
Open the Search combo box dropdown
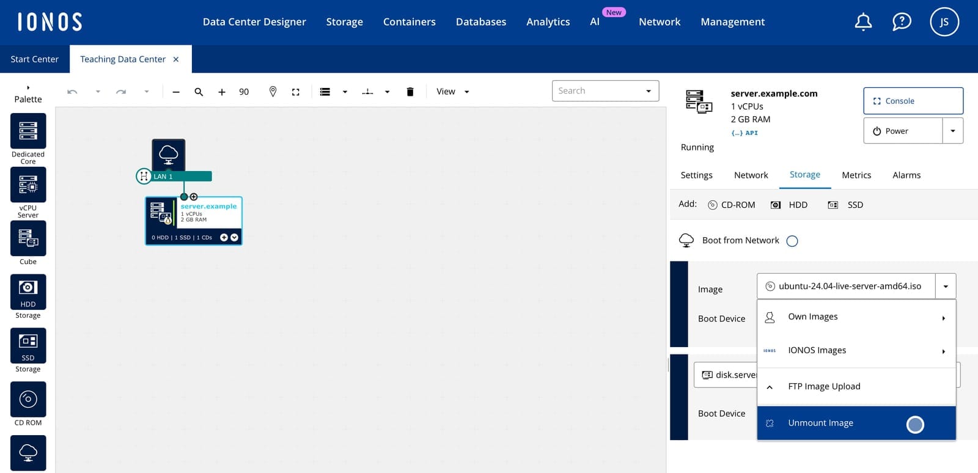(x=649, y=91)
